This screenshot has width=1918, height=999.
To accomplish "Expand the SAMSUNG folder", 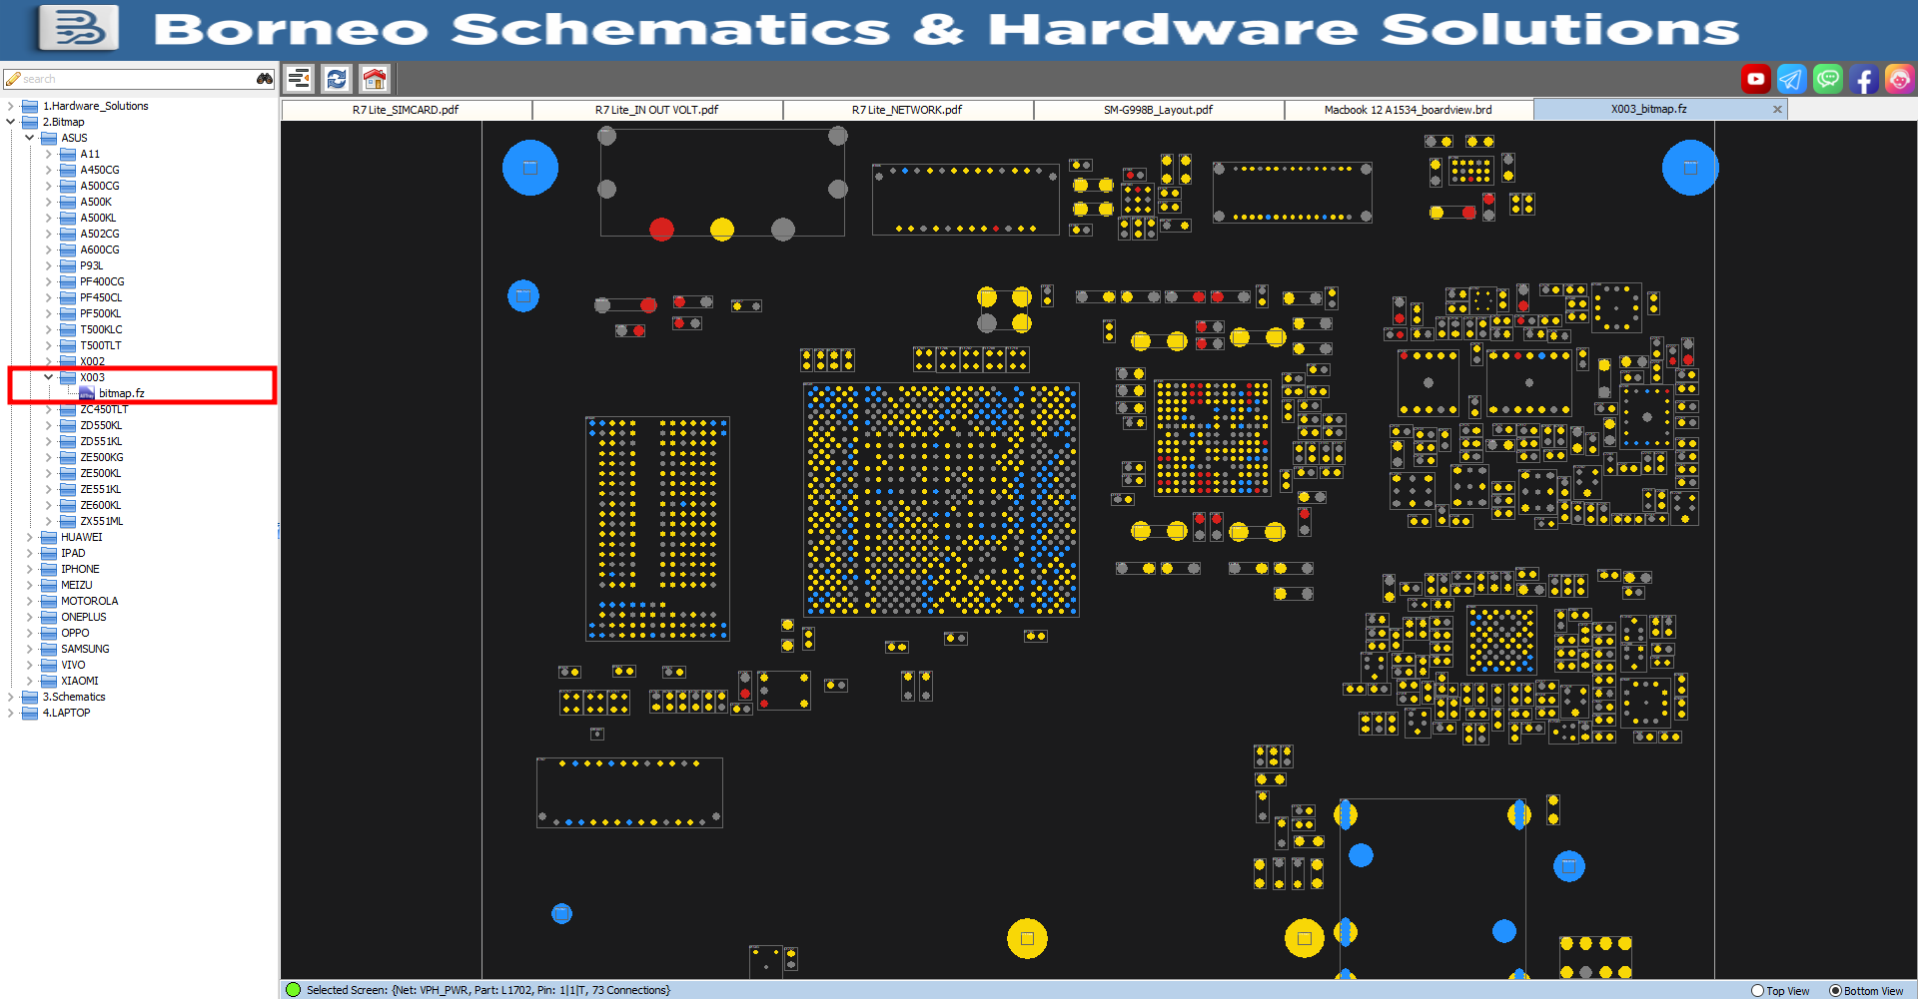I will tap(30, 649).
